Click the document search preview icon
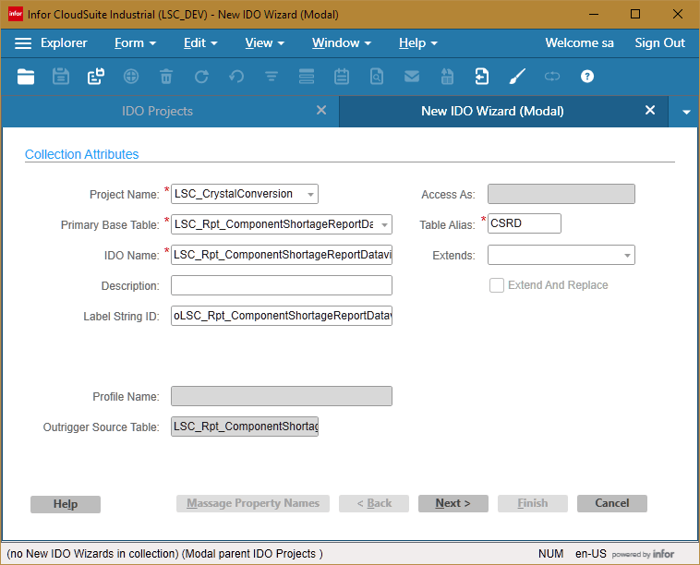 [377, 77]
